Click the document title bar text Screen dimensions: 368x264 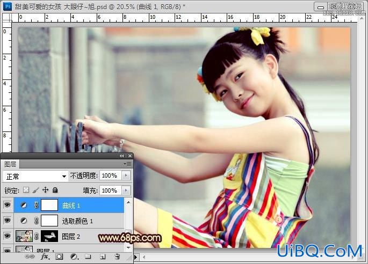pos(100,6)
